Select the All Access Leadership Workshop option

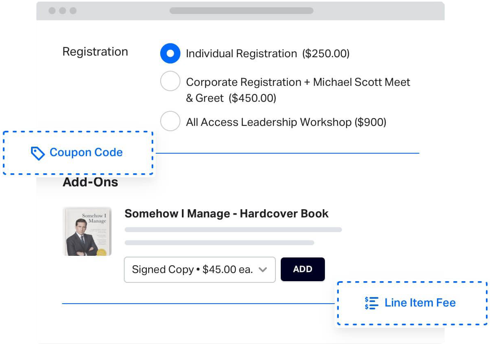170,121
